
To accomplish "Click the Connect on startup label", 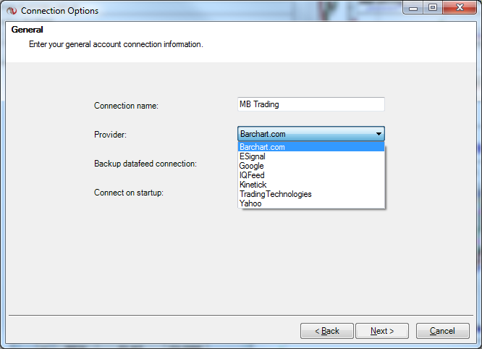I will tap(128, 193).
